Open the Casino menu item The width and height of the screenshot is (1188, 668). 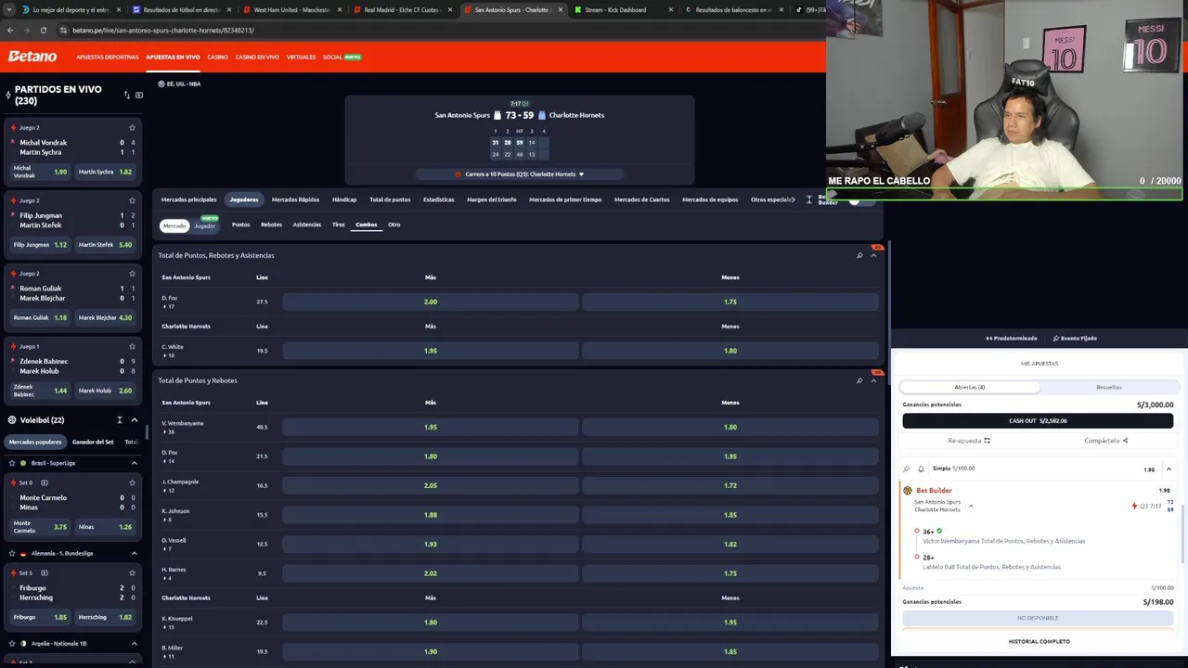point(217,57)
